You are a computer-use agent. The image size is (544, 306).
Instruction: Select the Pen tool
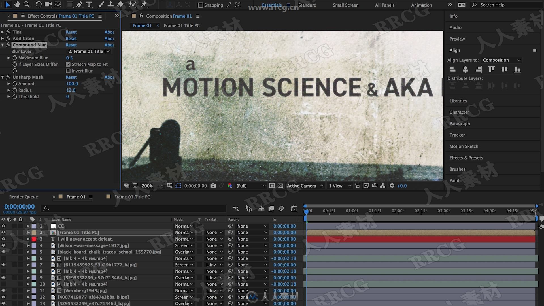tap(80, 5)
